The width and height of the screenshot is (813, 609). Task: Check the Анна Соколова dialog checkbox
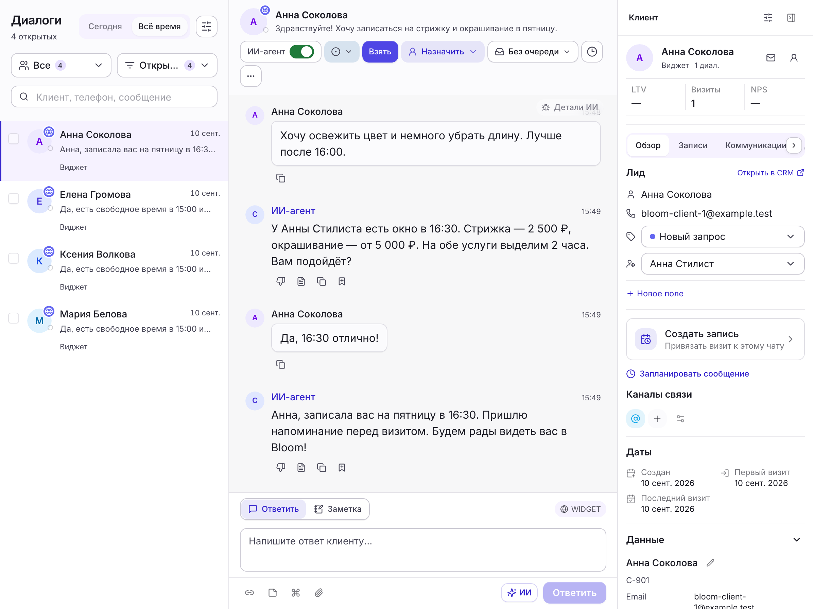(14, 139)
